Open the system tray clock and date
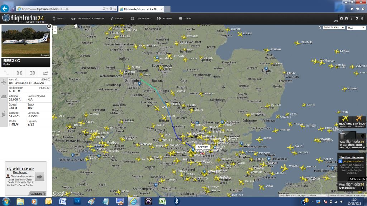 point(354,202)
